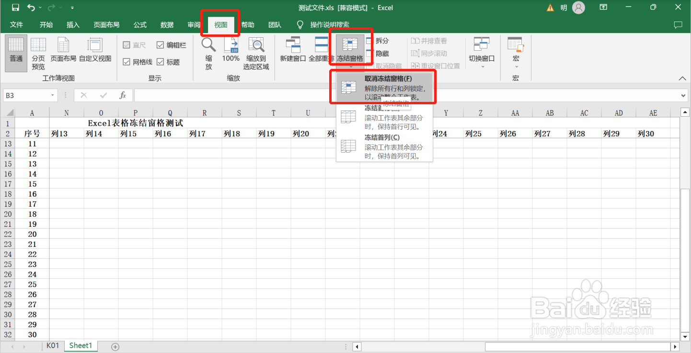This screenshot has width=691, height=353.
Task: Switch to the 数据 ribbon tab
Action: (167, 25)
